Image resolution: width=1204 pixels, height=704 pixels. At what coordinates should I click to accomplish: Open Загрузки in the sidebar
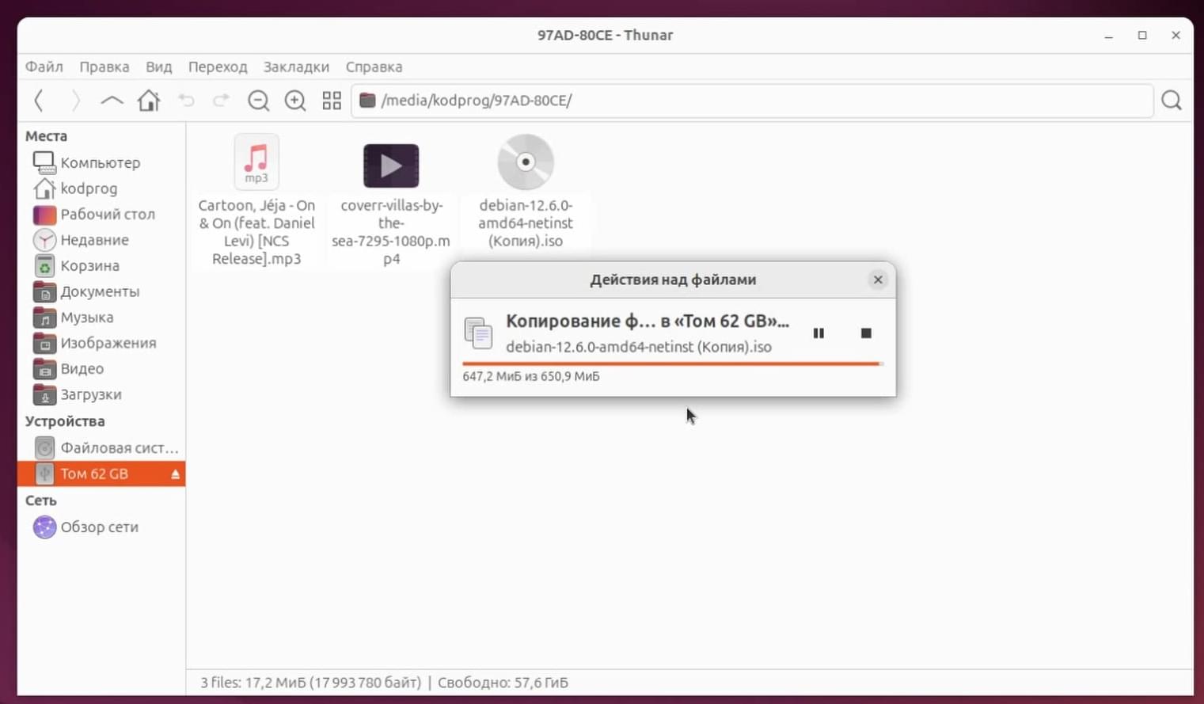point(101,394)
